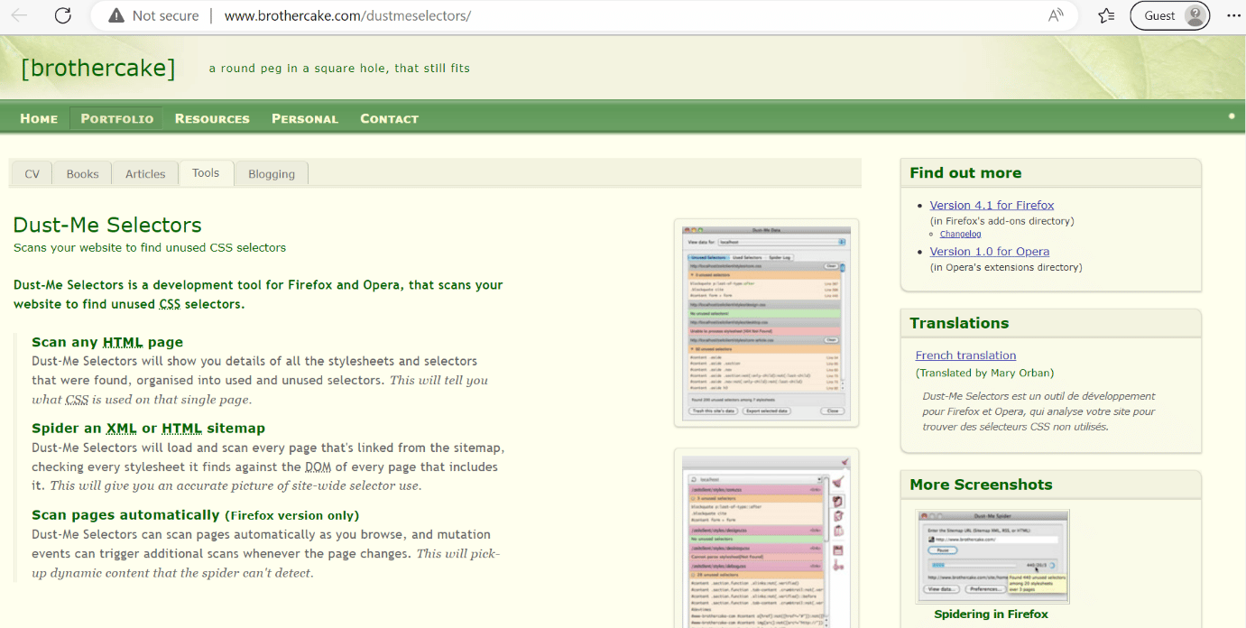Viewport: 1246px width, 628px height.
Task: Click the white dot icon in nav bar
Action: point(1232,116)
